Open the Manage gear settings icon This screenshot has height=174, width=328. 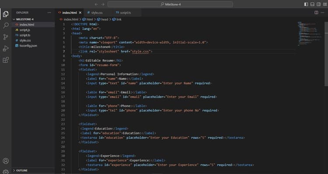tap(6, 171)
